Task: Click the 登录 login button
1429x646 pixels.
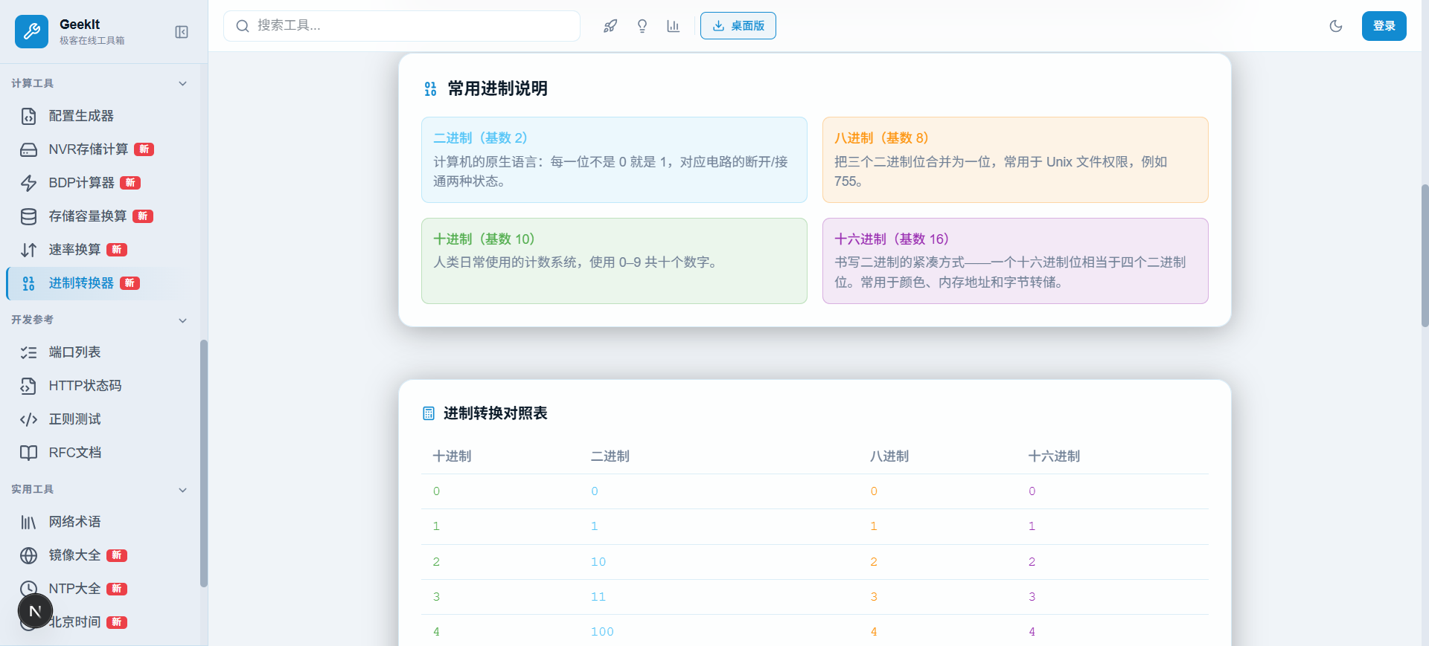Action: pos(1384,26)
